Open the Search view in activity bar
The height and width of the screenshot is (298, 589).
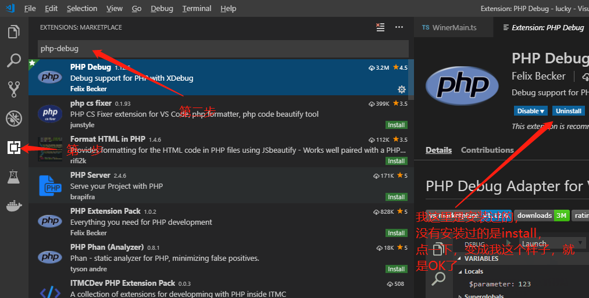coord(14,60)
